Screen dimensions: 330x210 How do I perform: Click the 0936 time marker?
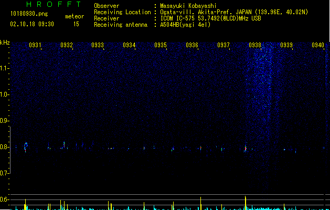[x=192, y=45]
